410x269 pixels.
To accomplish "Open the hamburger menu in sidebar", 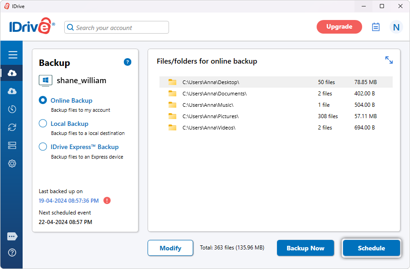I will point(12,55).
